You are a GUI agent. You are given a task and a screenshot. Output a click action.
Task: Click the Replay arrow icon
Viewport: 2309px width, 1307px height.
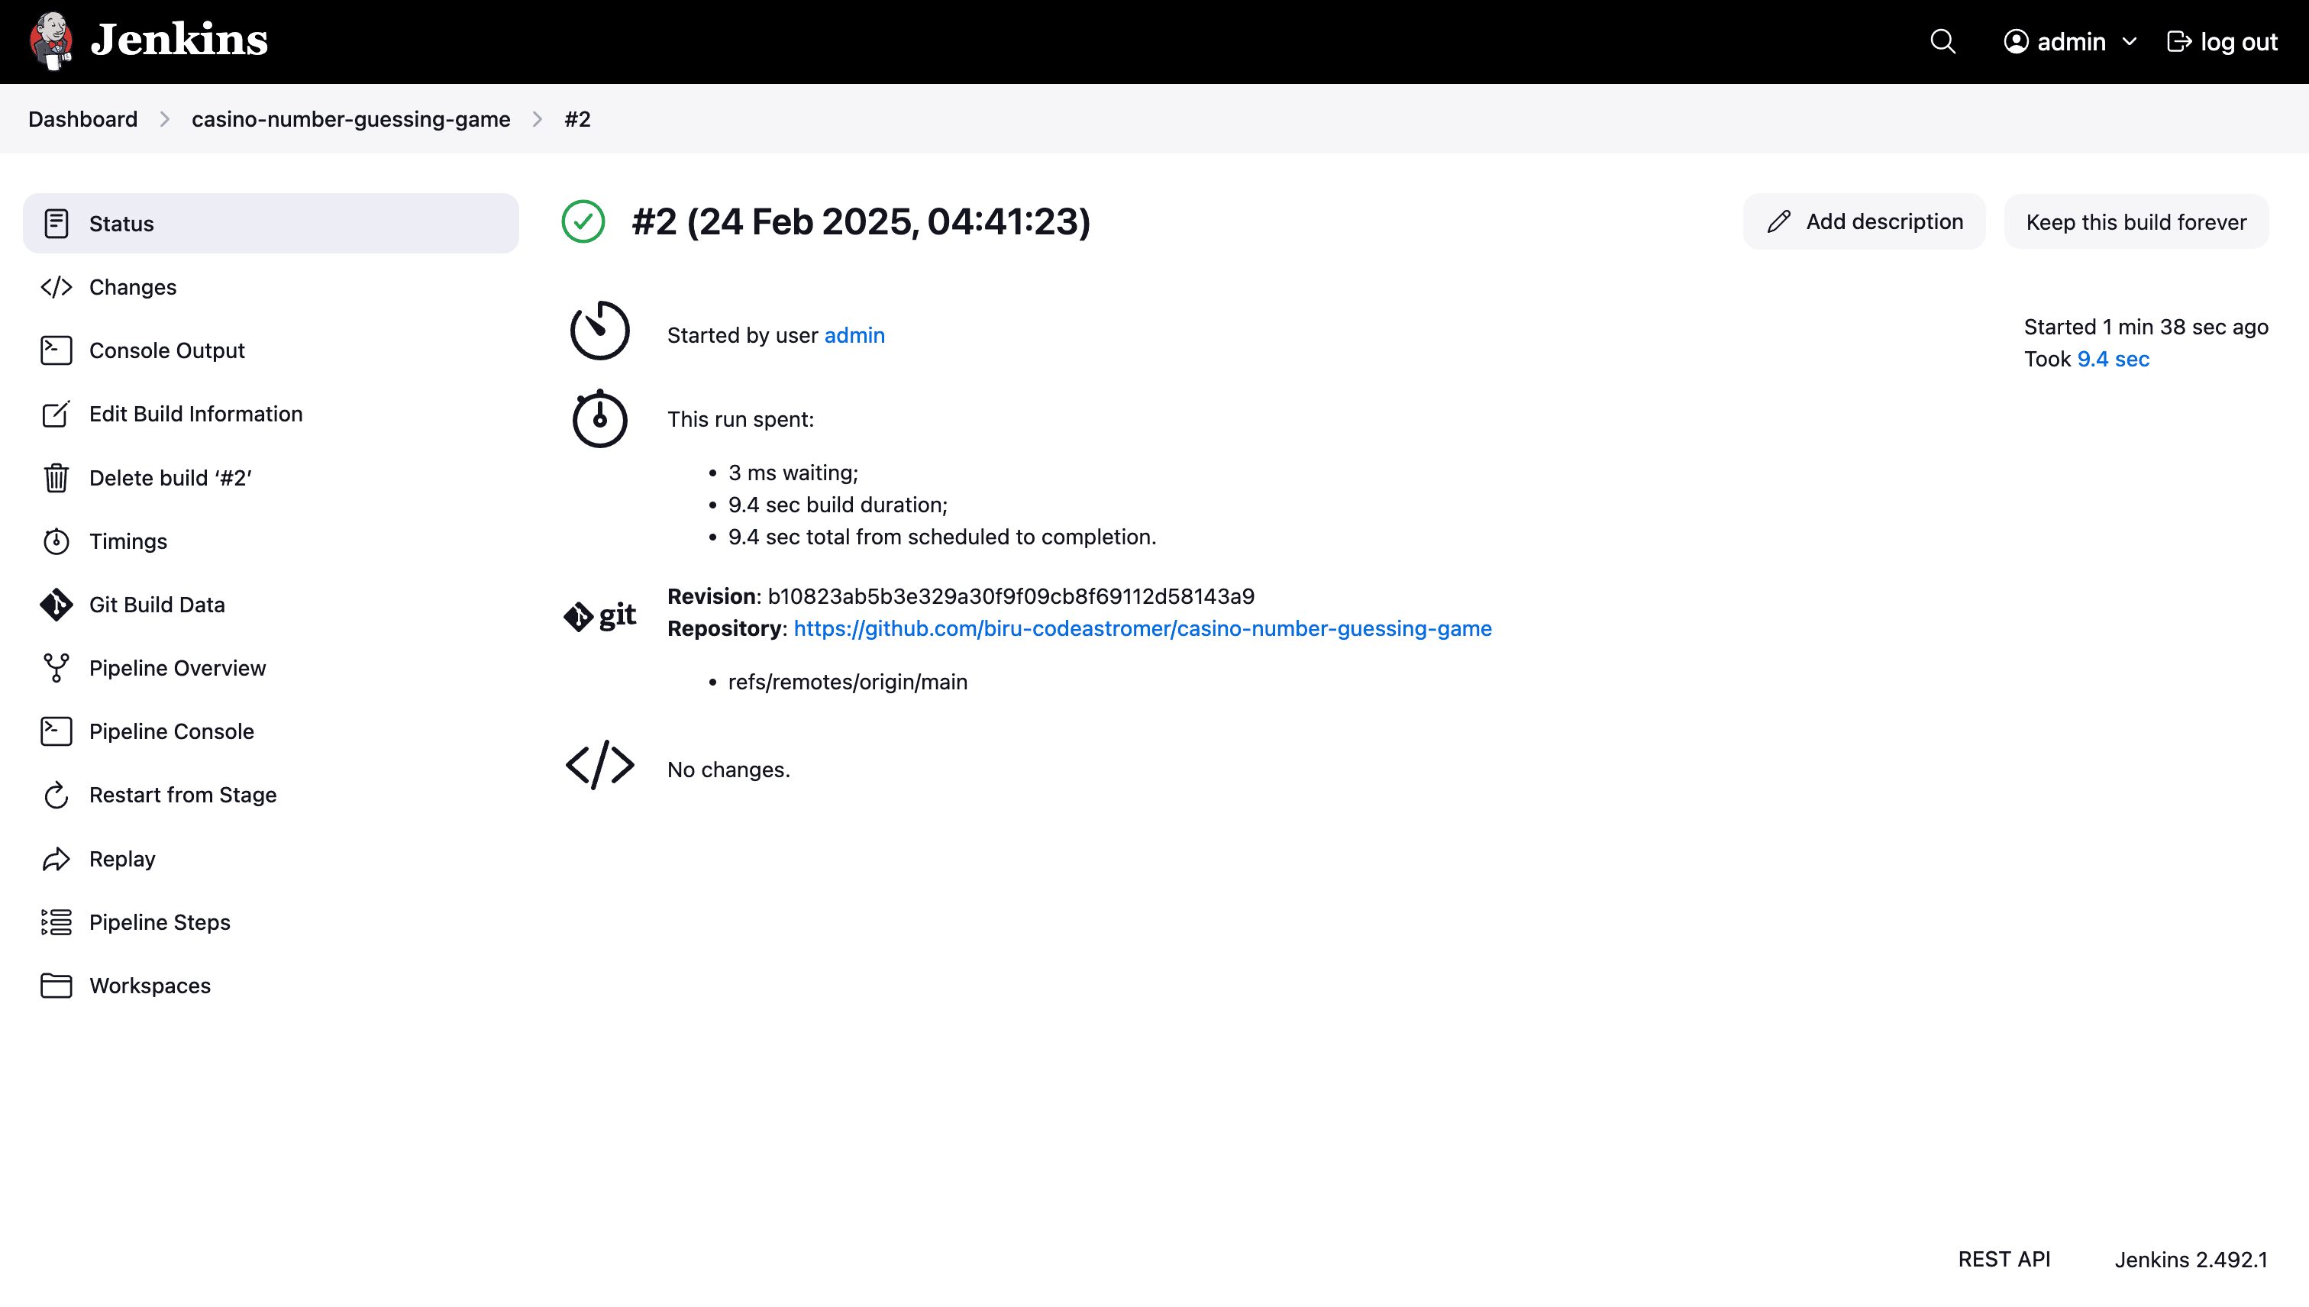pyautogui.click(x=56, y=859)
